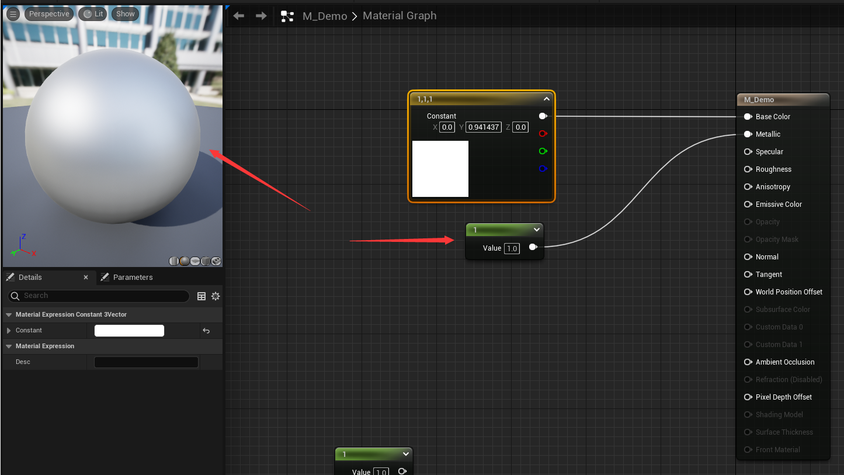This screenshot has width=844, height=475.
Task: Open the Constant white color swatch
Action: point(129,331)
